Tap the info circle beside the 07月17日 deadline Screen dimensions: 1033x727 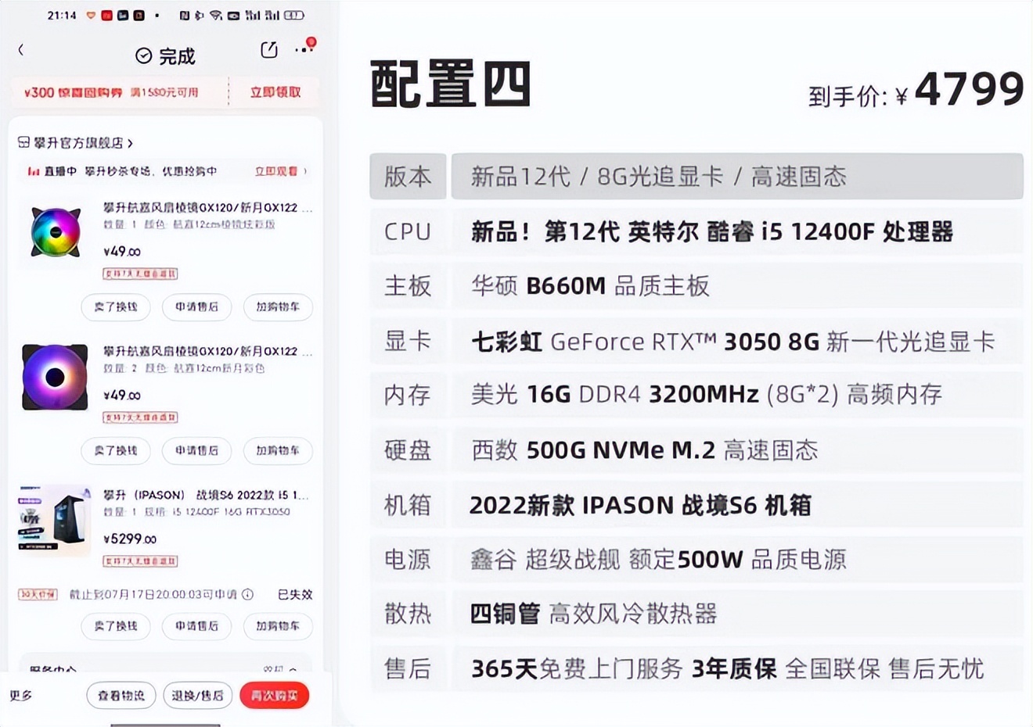click(x=249, y=594)
